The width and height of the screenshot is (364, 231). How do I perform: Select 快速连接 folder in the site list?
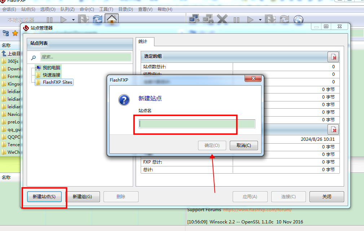(51, 75)
